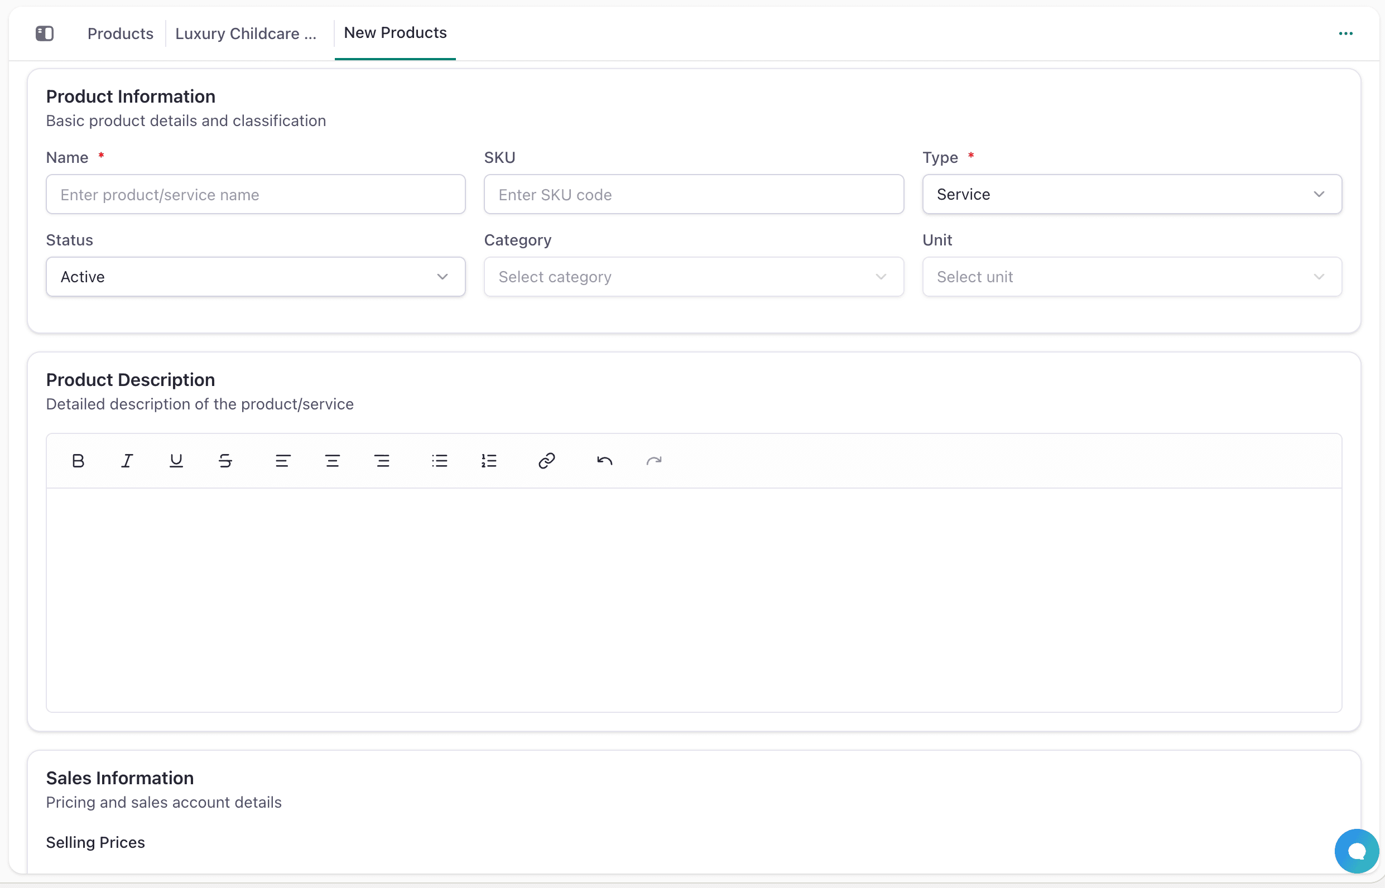This screenshot has height=888, width=1385.
Task: Click 'Detailed description of the product/service' text
Action: 200,404
